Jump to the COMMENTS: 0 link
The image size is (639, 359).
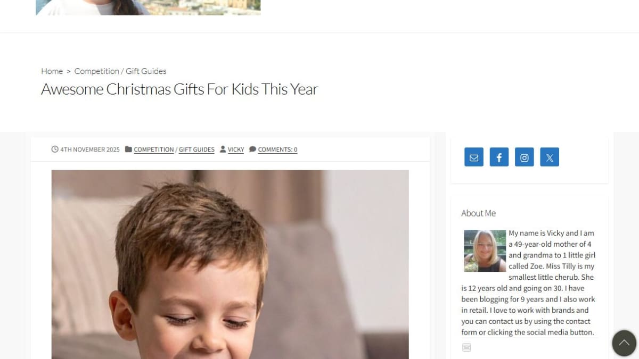click(277, 150)
